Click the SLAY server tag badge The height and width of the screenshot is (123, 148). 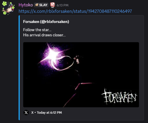pos(41,5)
